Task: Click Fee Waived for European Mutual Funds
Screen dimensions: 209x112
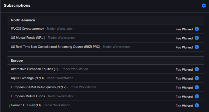Action: pos(184,97)
